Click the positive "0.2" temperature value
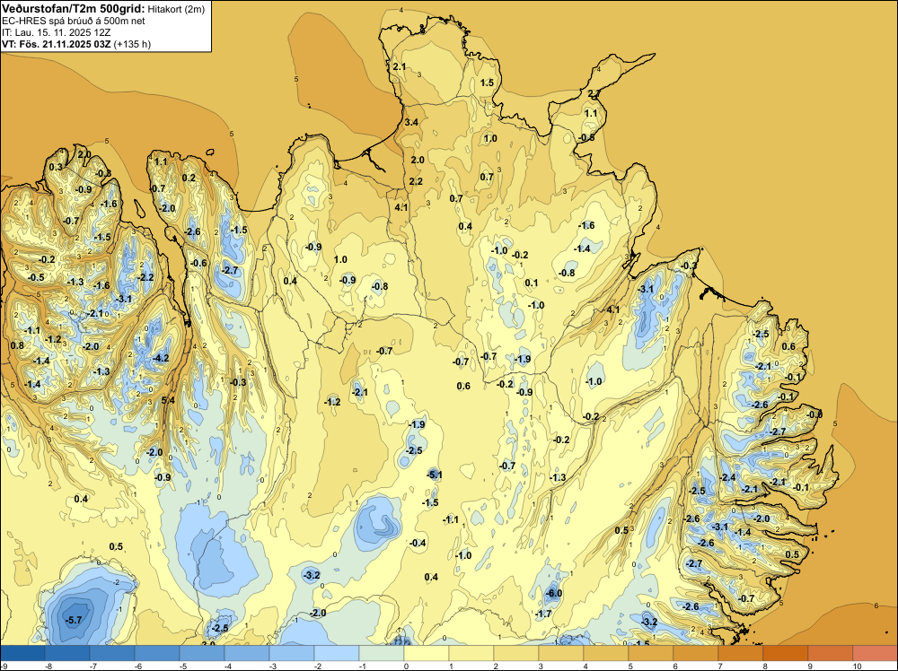This screenshot has height=671, width=898. point(189,178)
